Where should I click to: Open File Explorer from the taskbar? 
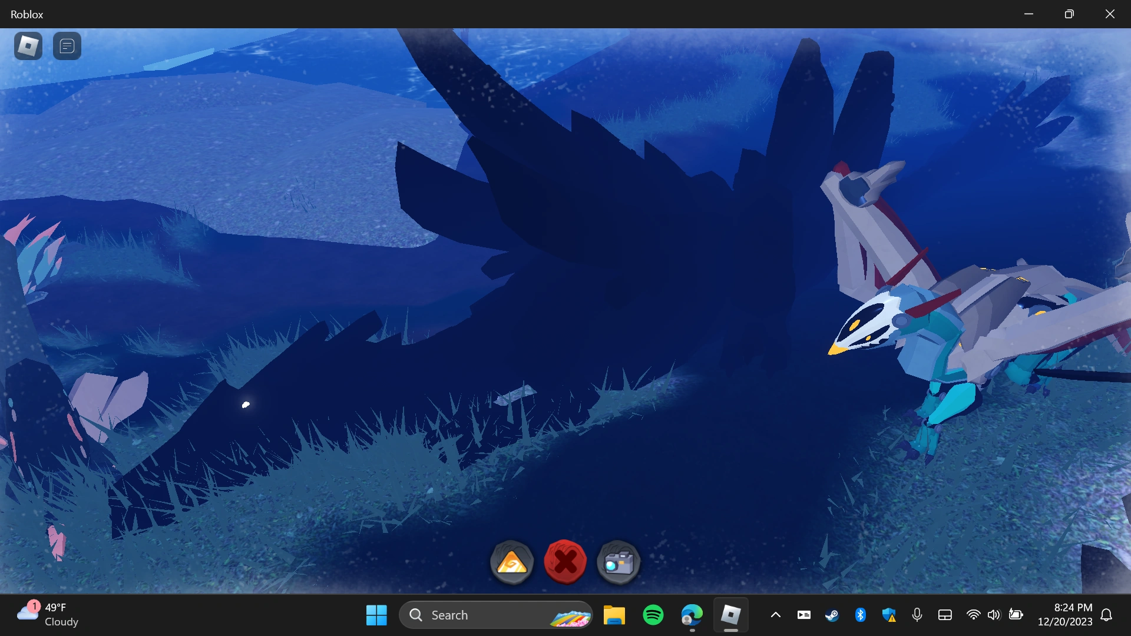[x=614, y=615]
